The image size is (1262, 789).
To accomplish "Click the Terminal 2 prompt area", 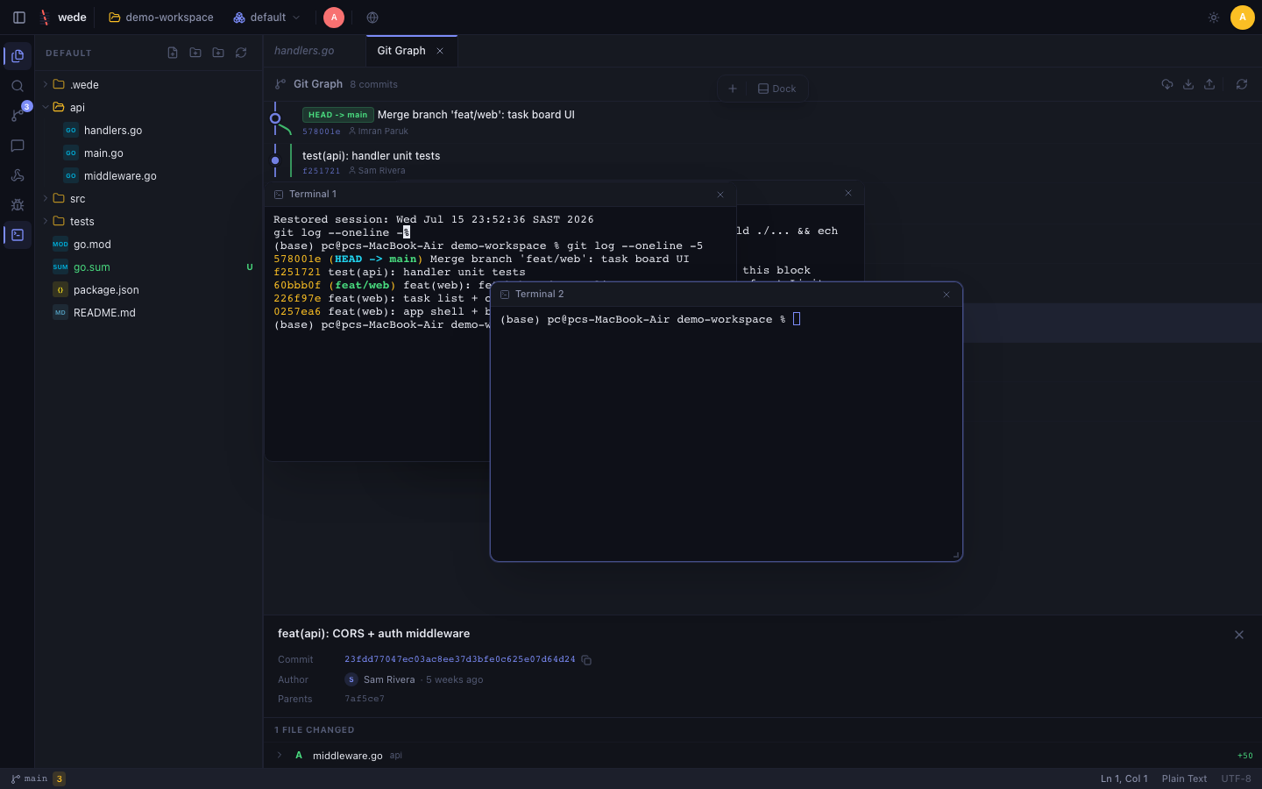I will (x=726, y=434).
